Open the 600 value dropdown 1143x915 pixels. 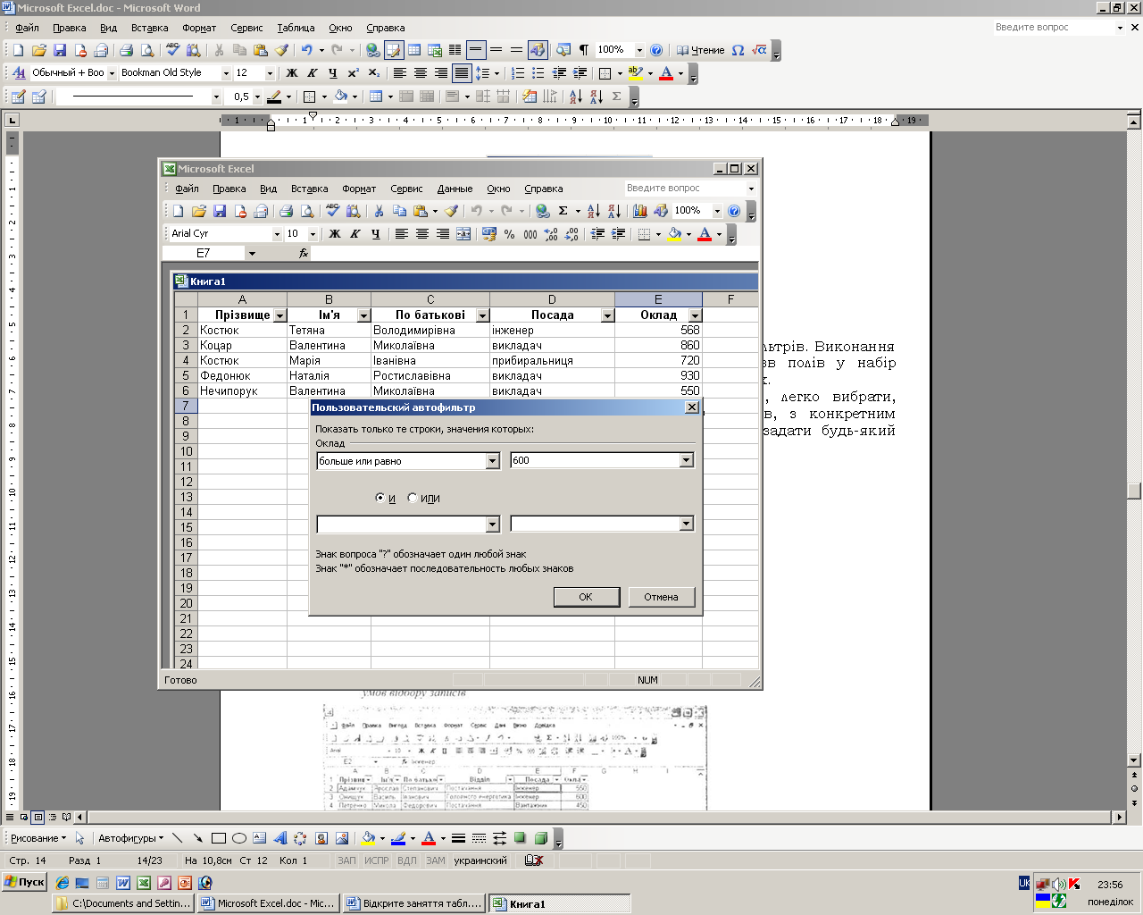pyautogui.click(x=686, y=460)
